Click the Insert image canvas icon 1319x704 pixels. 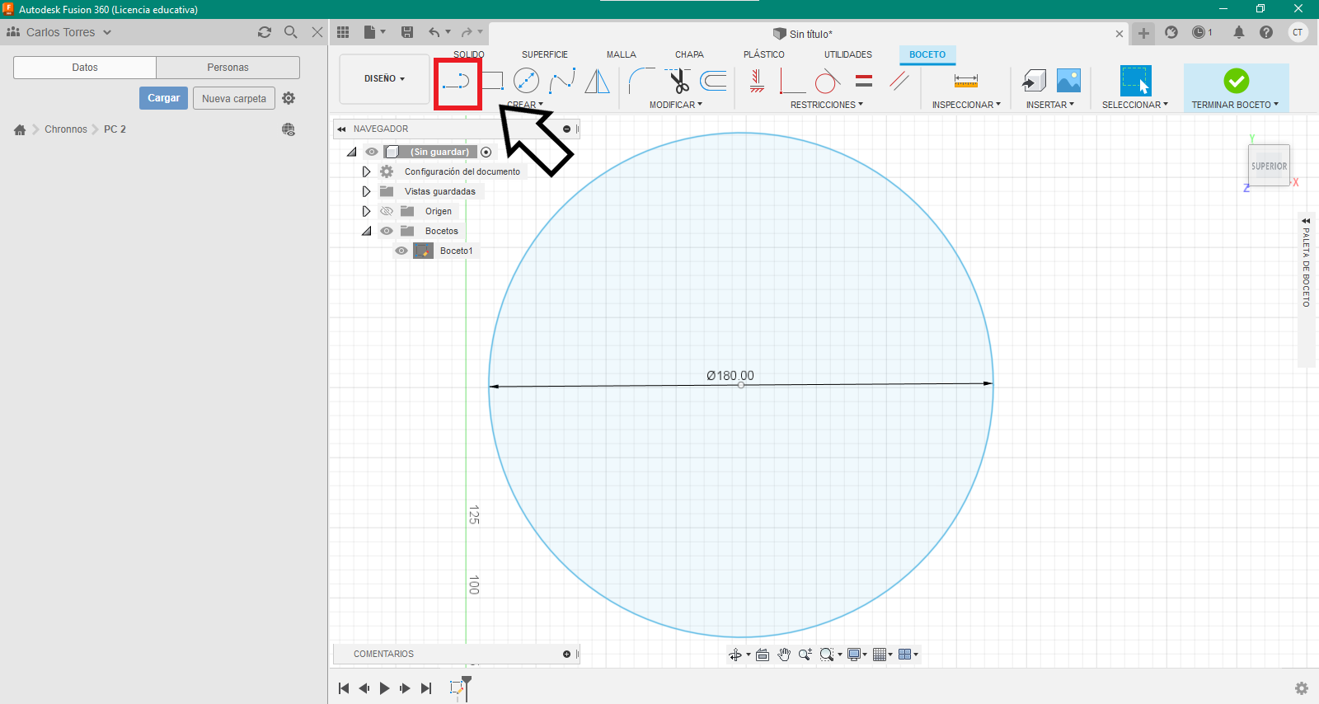tap(1068, 81)
